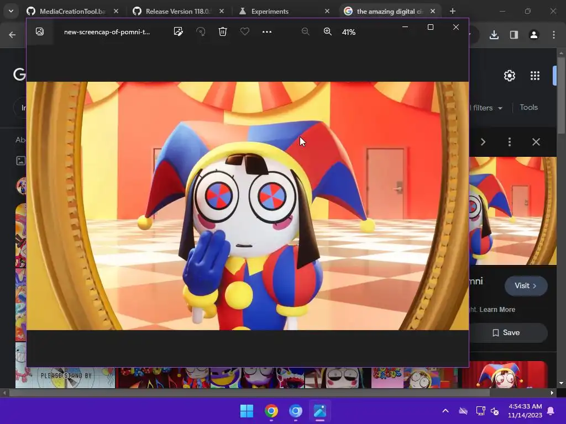566x424 pixels.
Task: Show next image in Google preview panel
Action: (x=483, y=142)
